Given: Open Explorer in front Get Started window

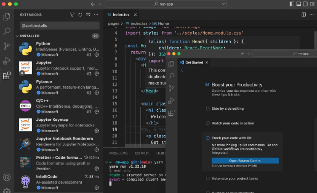Looking at the screenshot, I should 171,64.
